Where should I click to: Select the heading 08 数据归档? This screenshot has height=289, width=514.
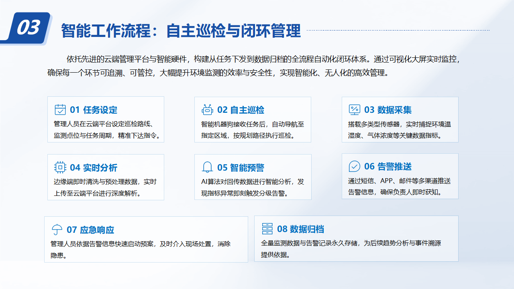click(x=300, y=229)
